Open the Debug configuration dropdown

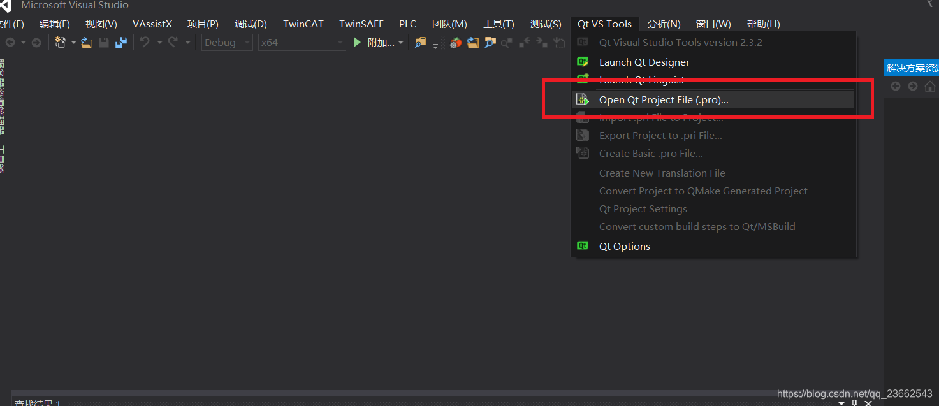pyautogui.click(x=227, y=43)
